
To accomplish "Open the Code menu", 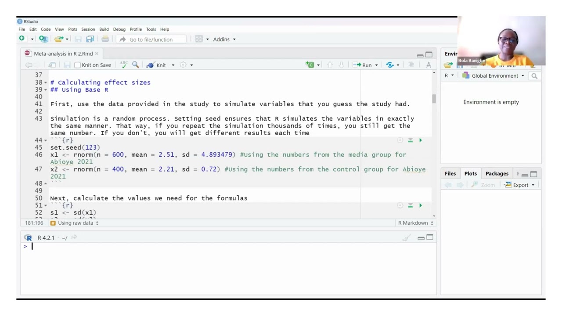I will (46, 29).
